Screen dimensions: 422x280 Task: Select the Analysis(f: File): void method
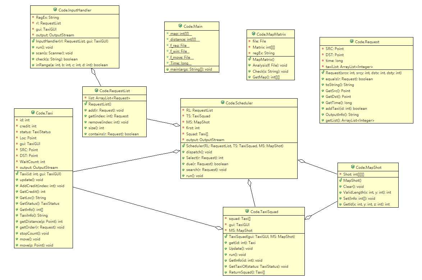pyautogui.click(x=270, y=65)
